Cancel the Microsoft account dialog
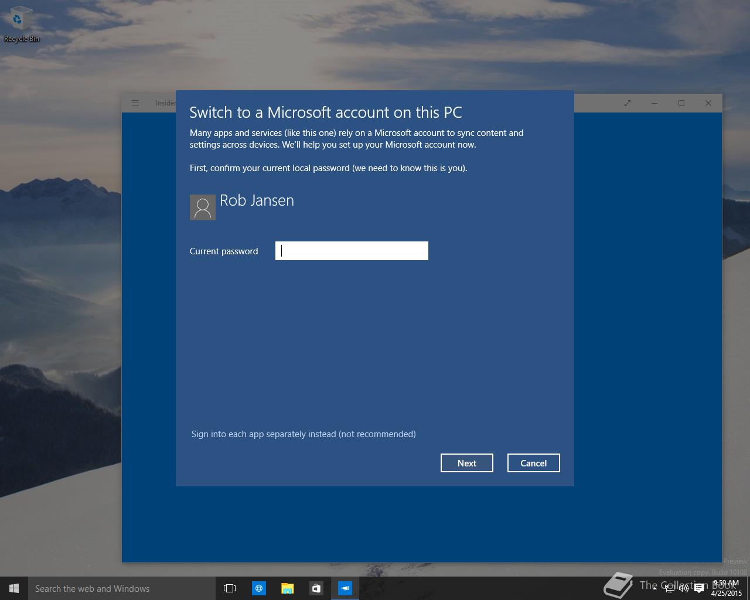This screenshot has width=750, height=600. (534, 463)
